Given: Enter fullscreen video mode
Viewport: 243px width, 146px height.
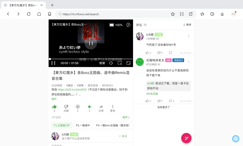Looking at the screenshot, I should pyautogui.click(x=128, y=63).
